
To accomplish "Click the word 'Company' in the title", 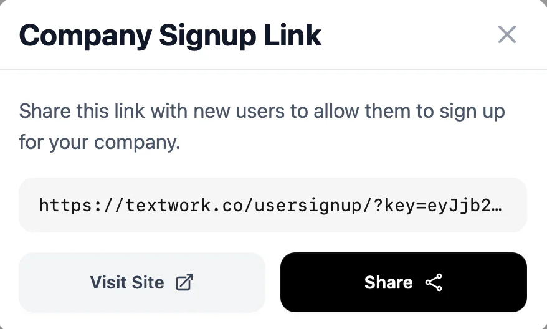I will [85, 36].
